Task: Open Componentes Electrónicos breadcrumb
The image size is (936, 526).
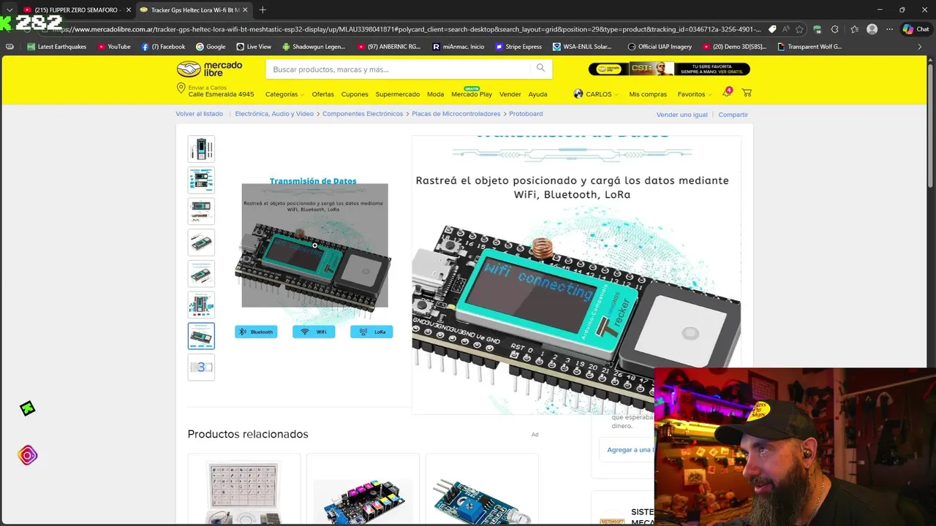Action: click(x=363, y=114)
